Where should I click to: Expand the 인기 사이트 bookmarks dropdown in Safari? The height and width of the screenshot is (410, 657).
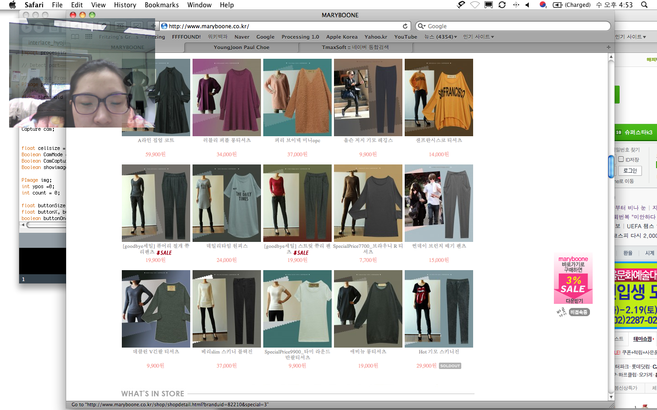pyautogui.click(x=478, y=37)
